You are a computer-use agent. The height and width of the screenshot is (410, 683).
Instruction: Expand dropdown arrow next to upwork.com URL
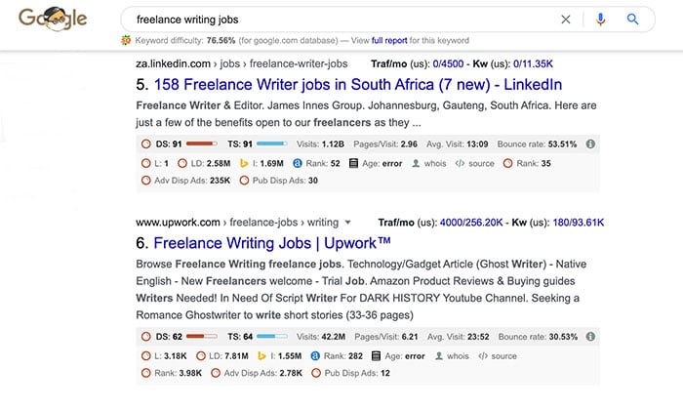pyautogui.click(x=347, y=223)
